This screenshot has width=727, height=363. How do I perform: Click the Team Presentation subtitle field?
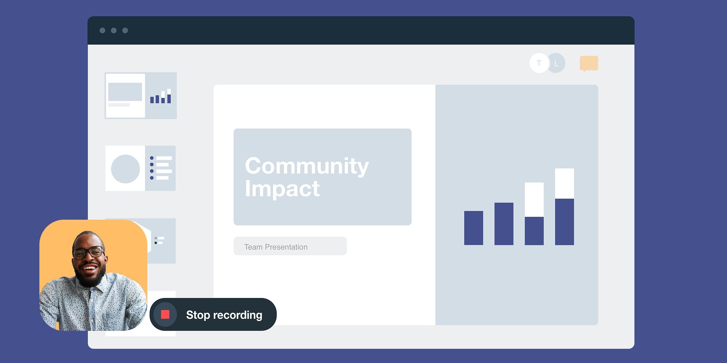click(290, 246)
